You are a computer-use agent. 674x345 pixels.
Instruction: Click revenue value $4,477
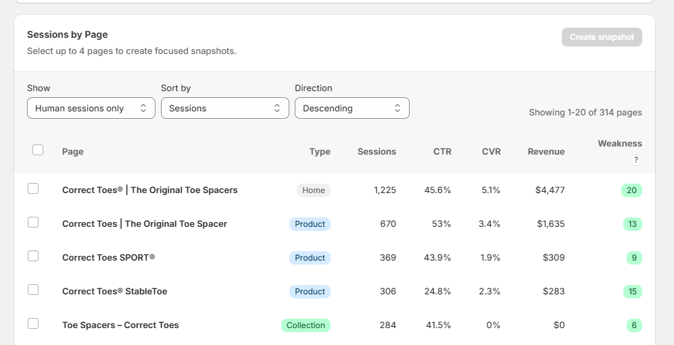550,190
